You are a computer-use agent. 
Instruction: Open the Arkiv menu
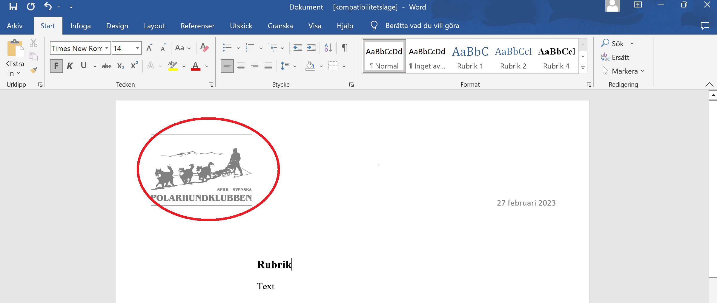click(x=15, y=26)
